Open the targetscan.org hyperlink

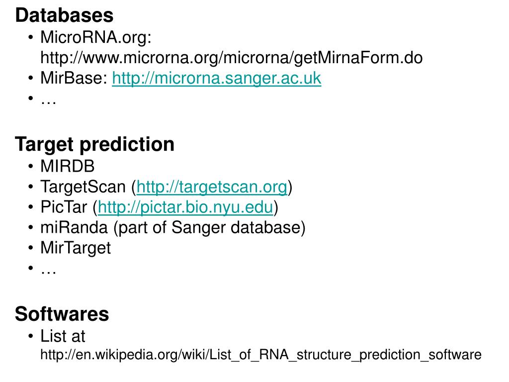[x=212, y=187]
